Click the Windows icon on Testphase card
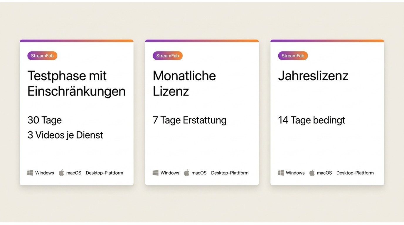The height and width of the screenshot is (225, 404). pos(30,173)
